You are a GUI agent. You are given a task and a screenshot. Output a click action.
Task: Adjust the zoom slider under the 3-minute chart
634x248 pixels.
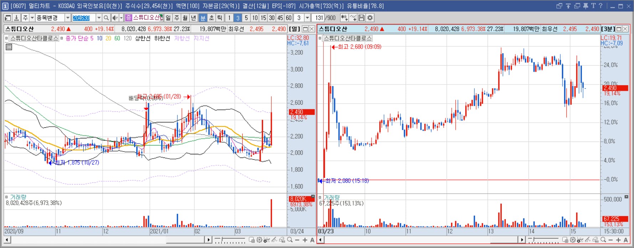[x=543, y=241]
